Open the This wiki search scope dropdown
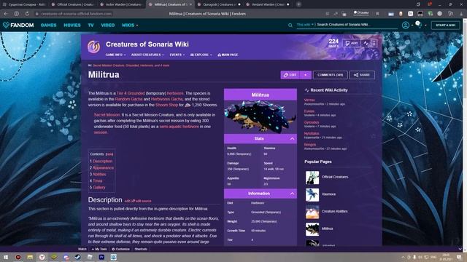 pyautogui.click(x=305, y=25)
